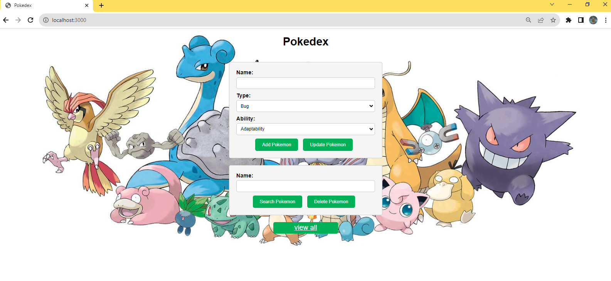Click the Add Pokemon button

[x=277, y=145]
